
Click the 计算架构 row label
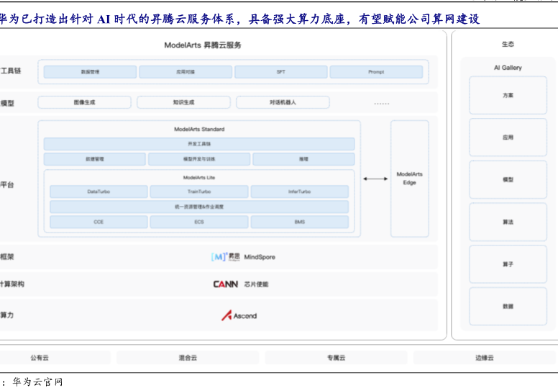tap(12, 284)
